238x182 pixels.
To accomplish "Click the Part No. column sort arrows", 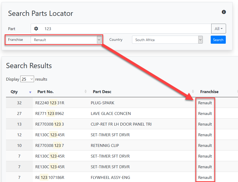I will (x=85, y=92).
